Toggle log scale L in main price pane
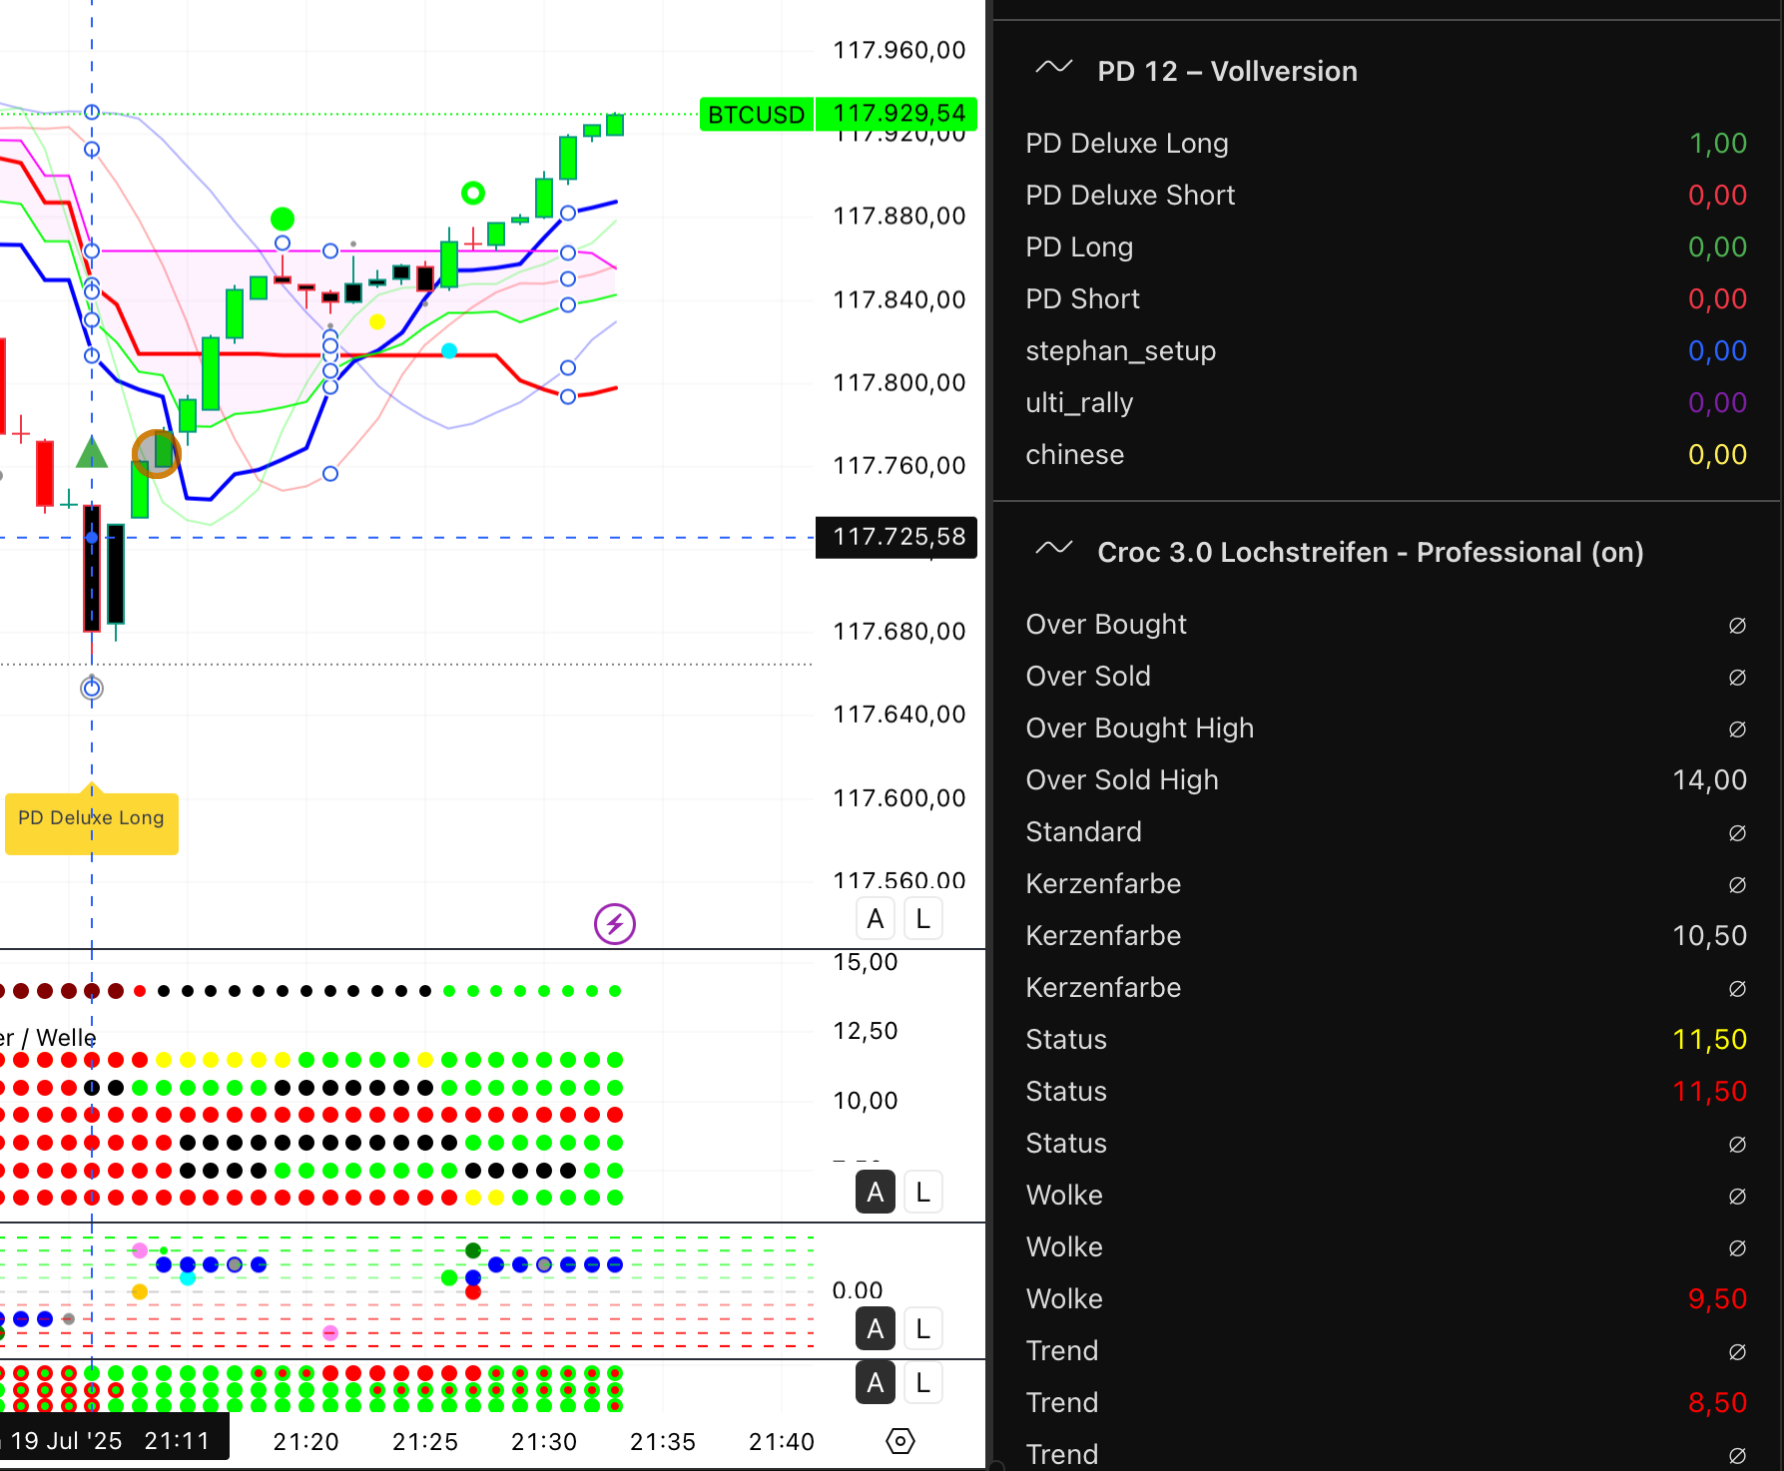The width and height of the screenshot is (1784, 1471). [x=923, y=919]
